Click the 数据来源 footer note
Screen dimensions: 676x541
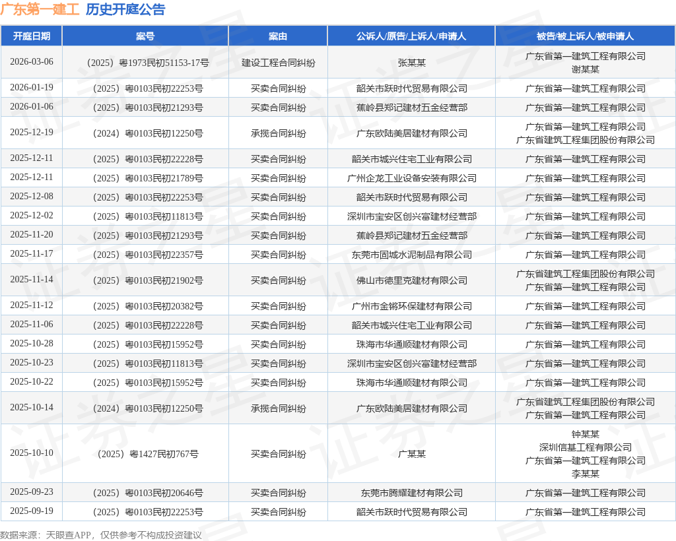(101, 535)
